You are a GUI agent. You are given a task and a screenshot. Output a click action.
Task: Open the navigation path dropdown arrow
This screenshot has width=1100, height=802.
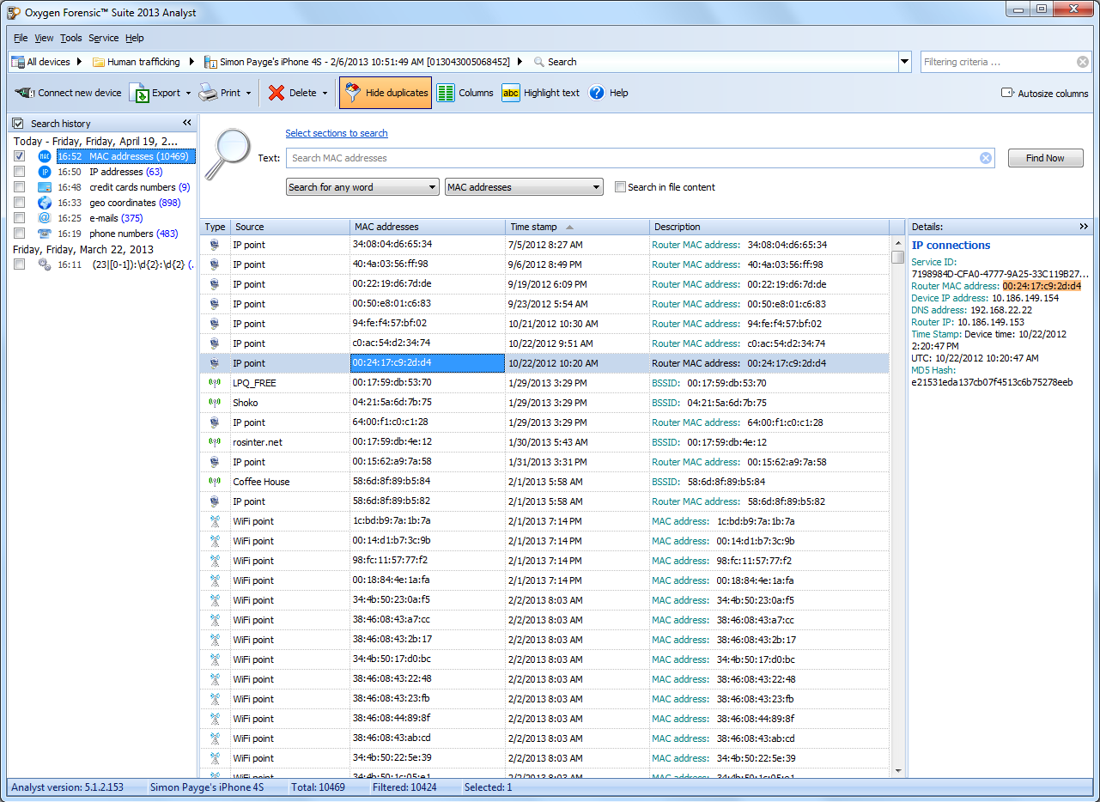[904, 62]
